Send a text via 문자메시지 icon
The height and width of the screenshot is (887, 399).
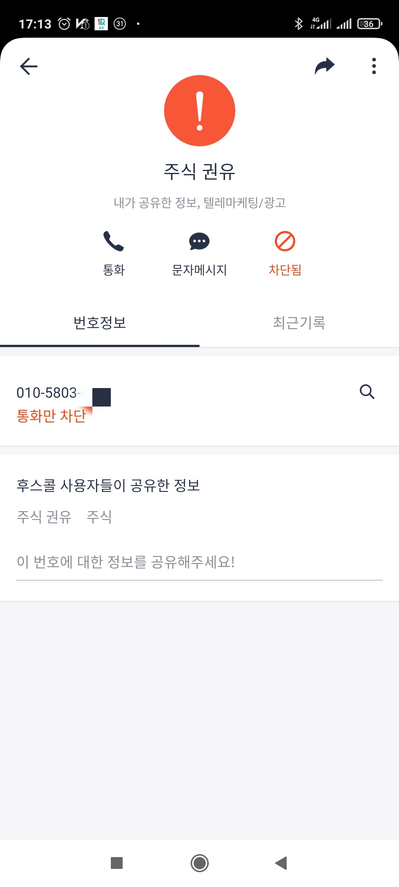tap(199, 242)
